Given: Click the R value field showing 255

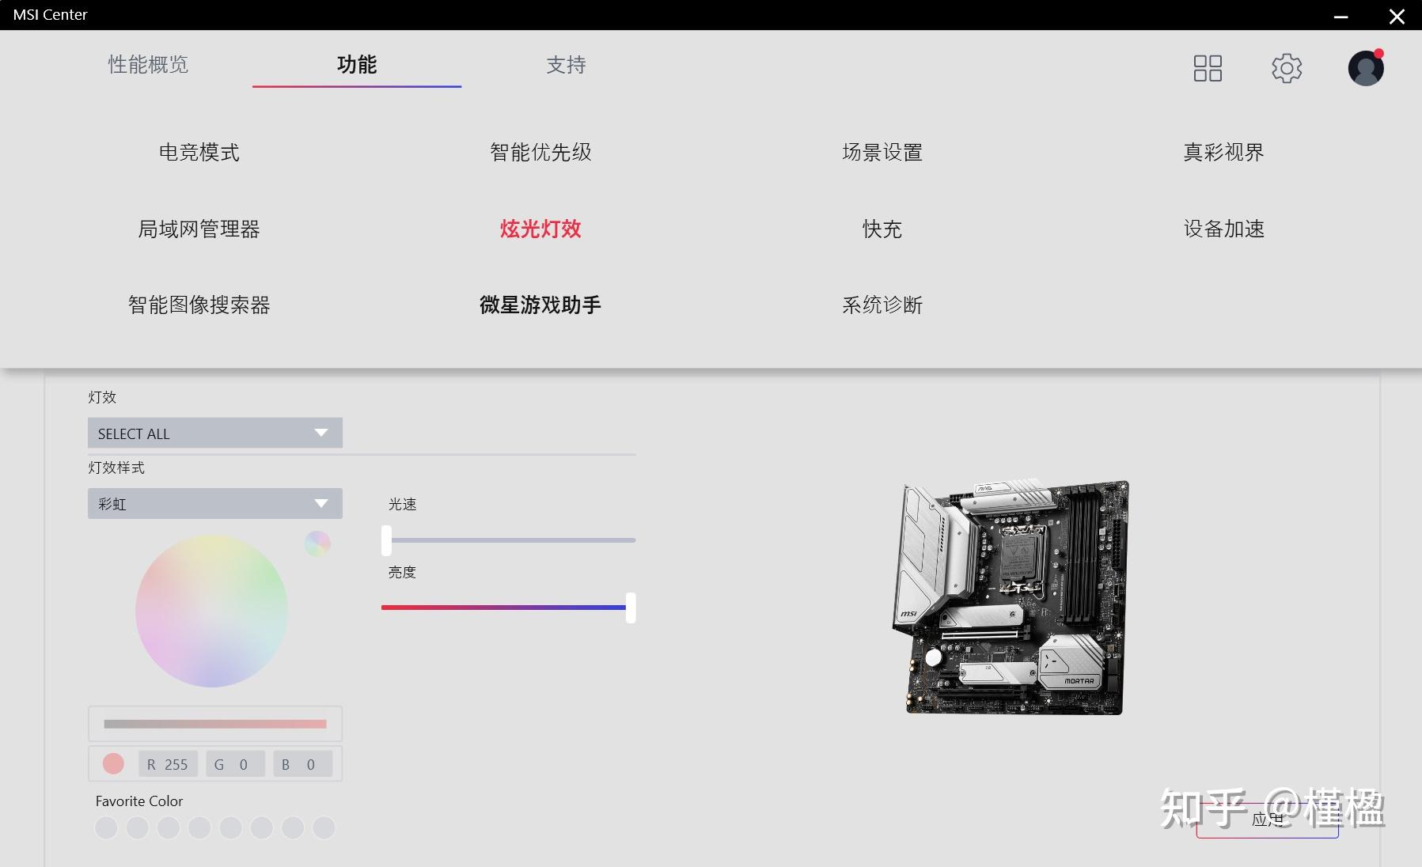Looking at the screenshot, I should [168, 764].
